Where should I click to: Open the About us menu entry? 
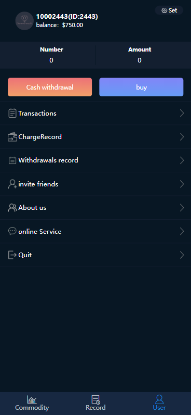95,208
